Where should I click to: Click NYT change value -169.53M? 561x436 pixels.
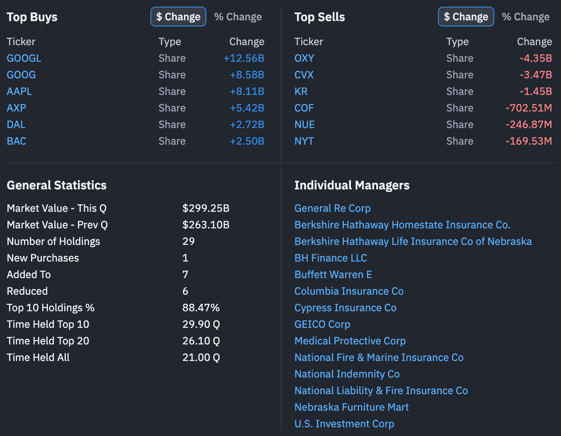(x=529, y=141)
